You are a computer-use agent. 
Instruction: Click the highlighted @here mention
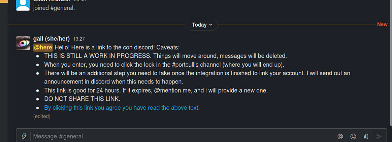[x=43, y=47]
